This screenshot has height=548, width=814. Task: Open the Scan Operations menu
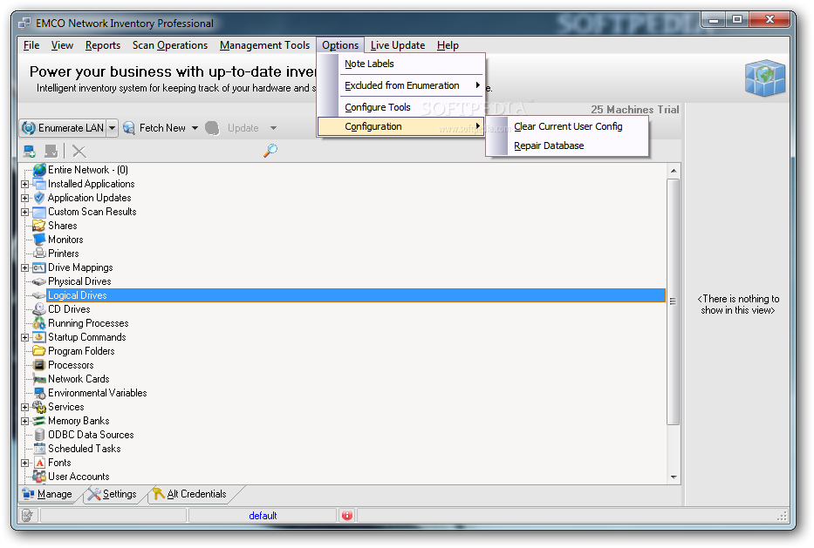170,45
